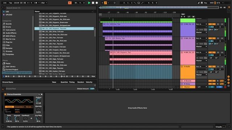Viewport: 232px width, 130px height.
Task: Click the Link button
Action: (5, 3)
